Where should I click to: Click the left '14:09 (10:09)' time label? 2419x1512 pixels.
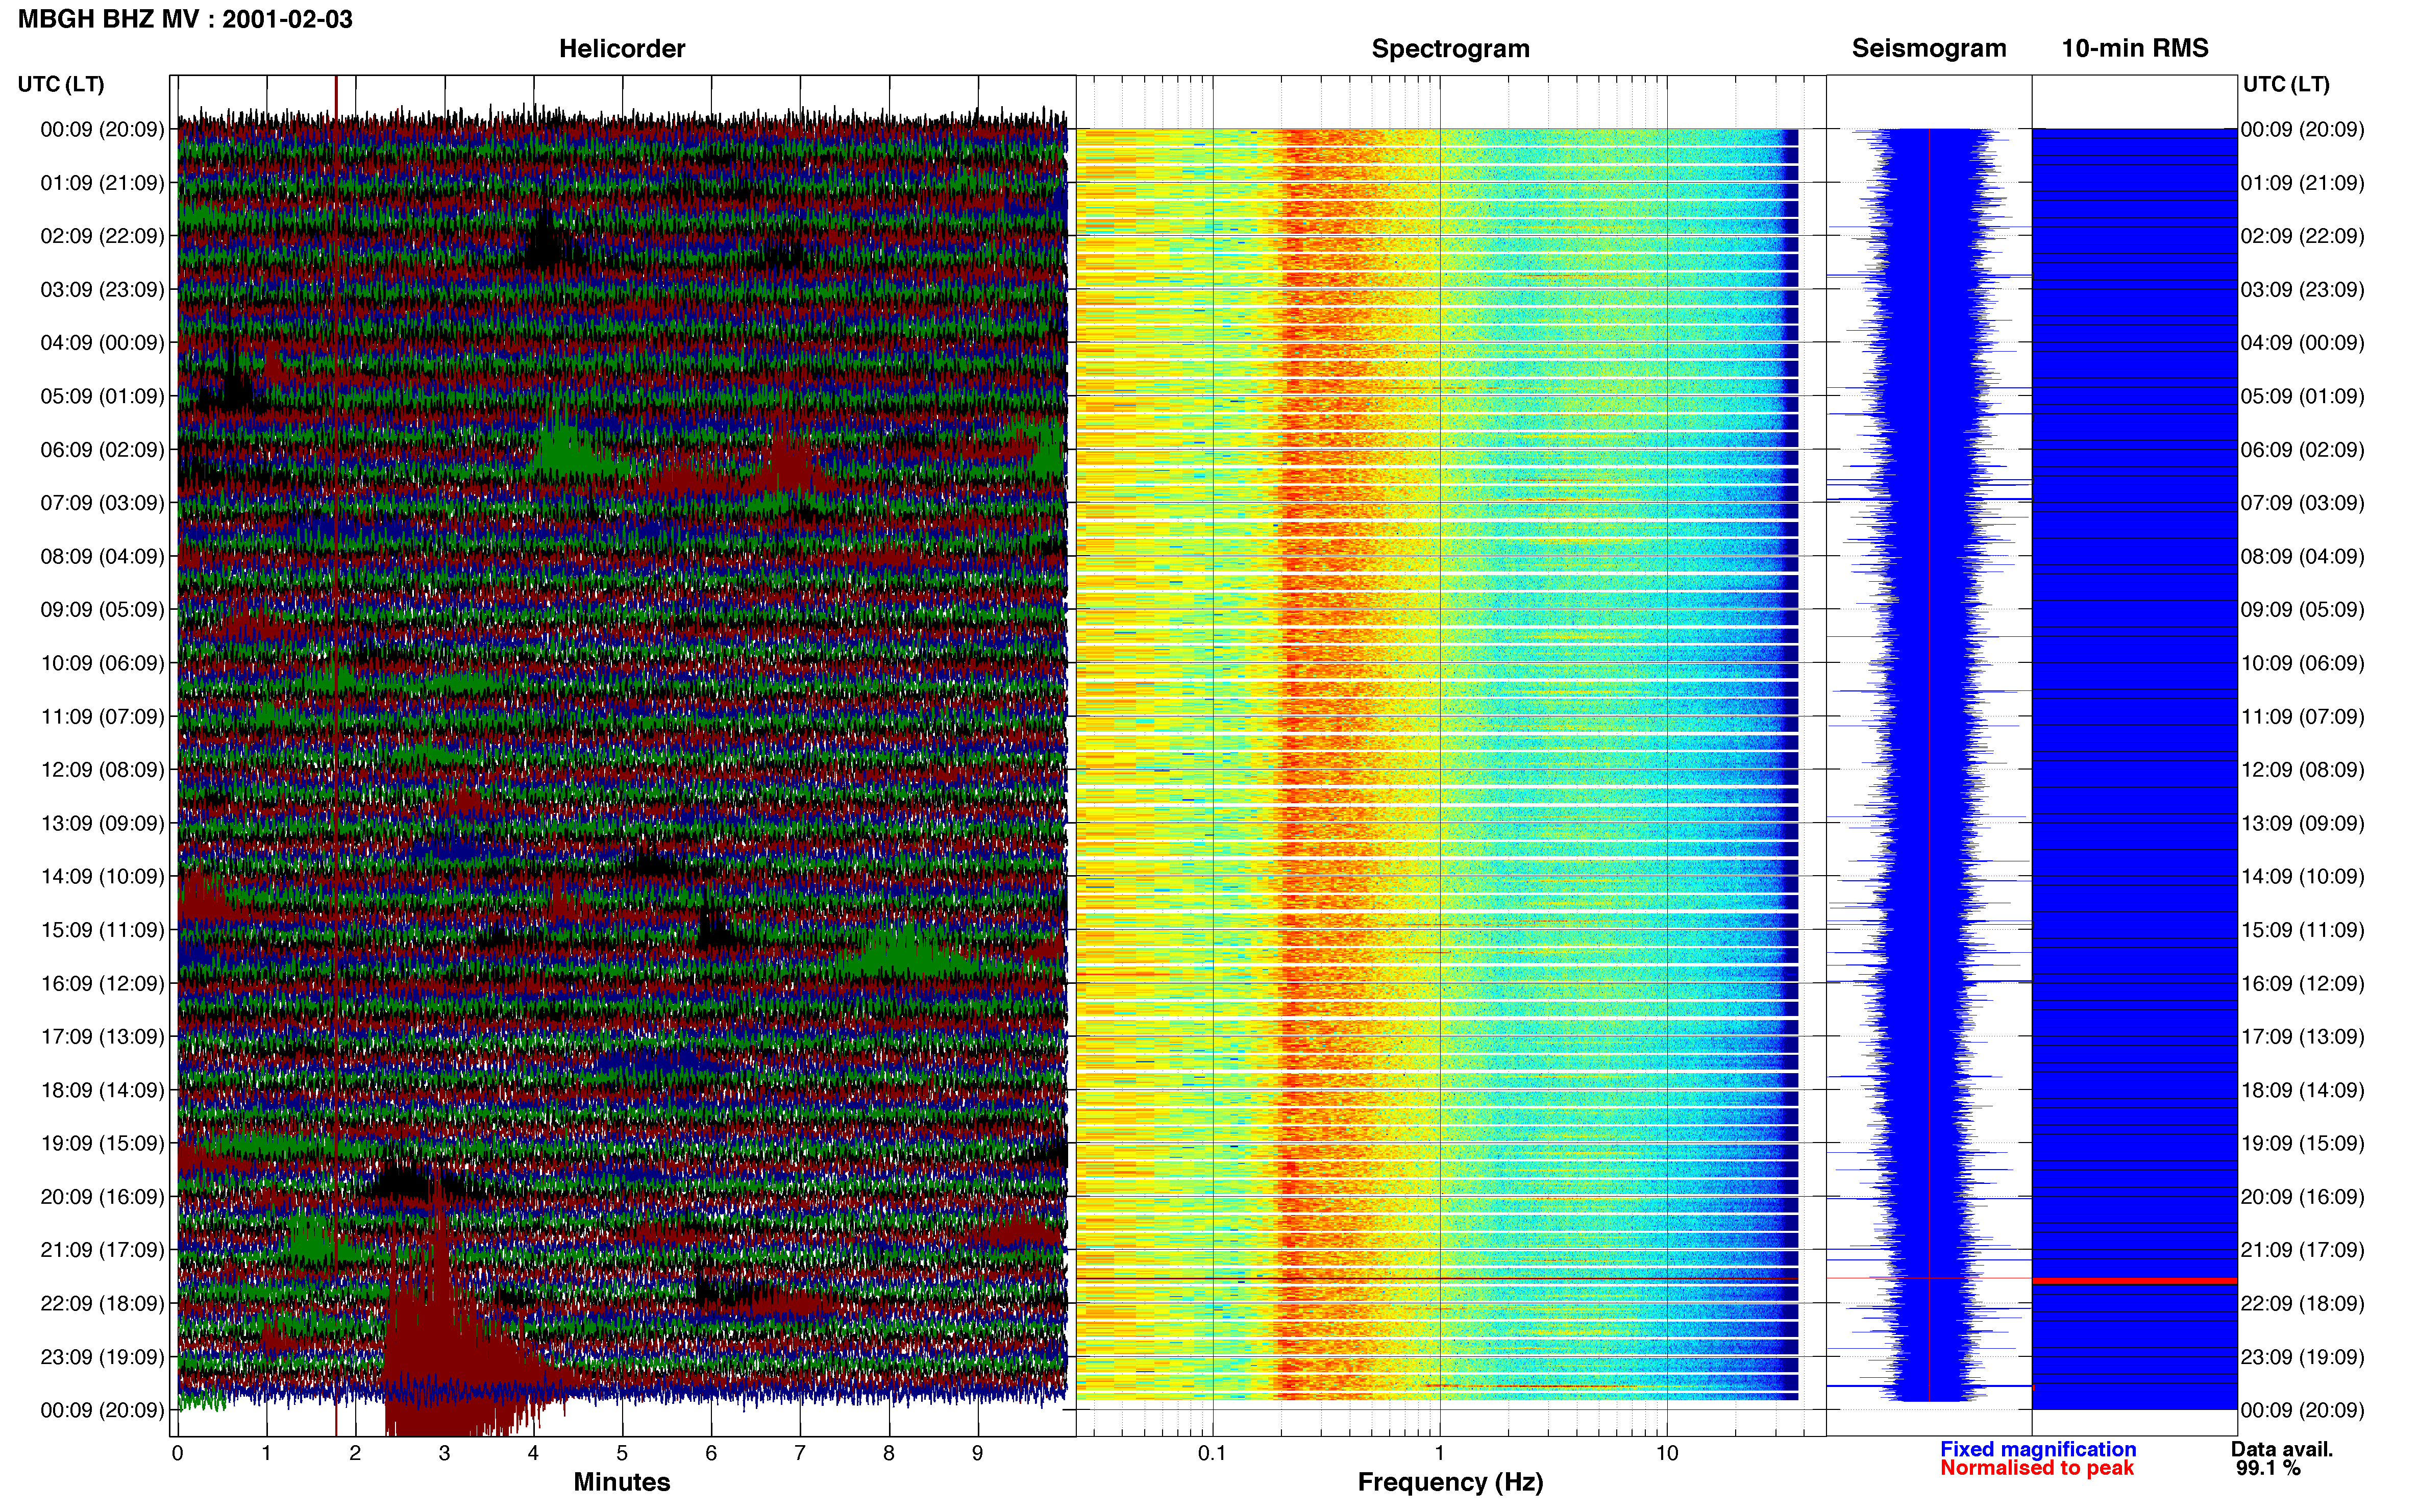(x=102, y=877)
